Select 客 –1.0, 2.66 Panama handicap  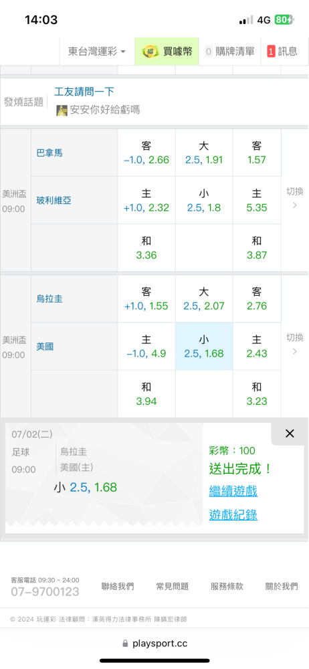[146, 153]
